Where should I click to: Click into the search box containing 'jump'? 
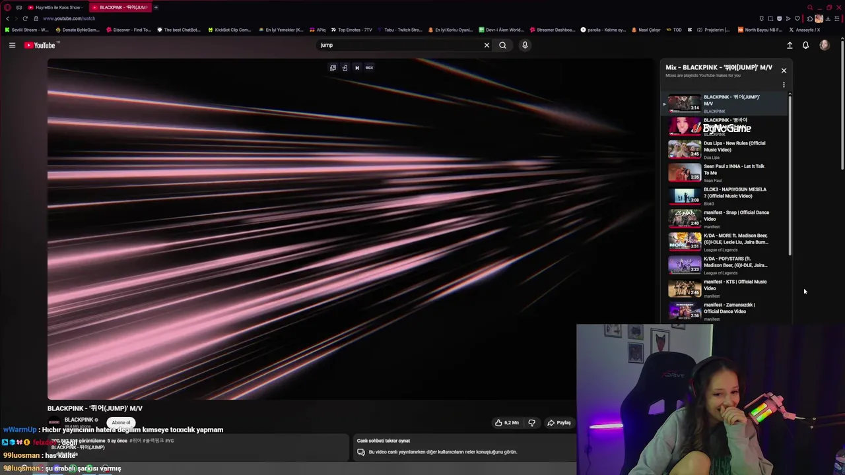click(399, 45)
